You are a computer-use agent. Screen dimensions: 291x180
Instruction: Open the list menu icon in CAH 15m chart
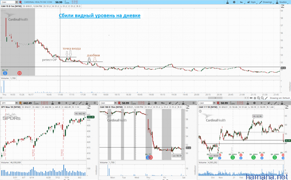coord(193,103)
